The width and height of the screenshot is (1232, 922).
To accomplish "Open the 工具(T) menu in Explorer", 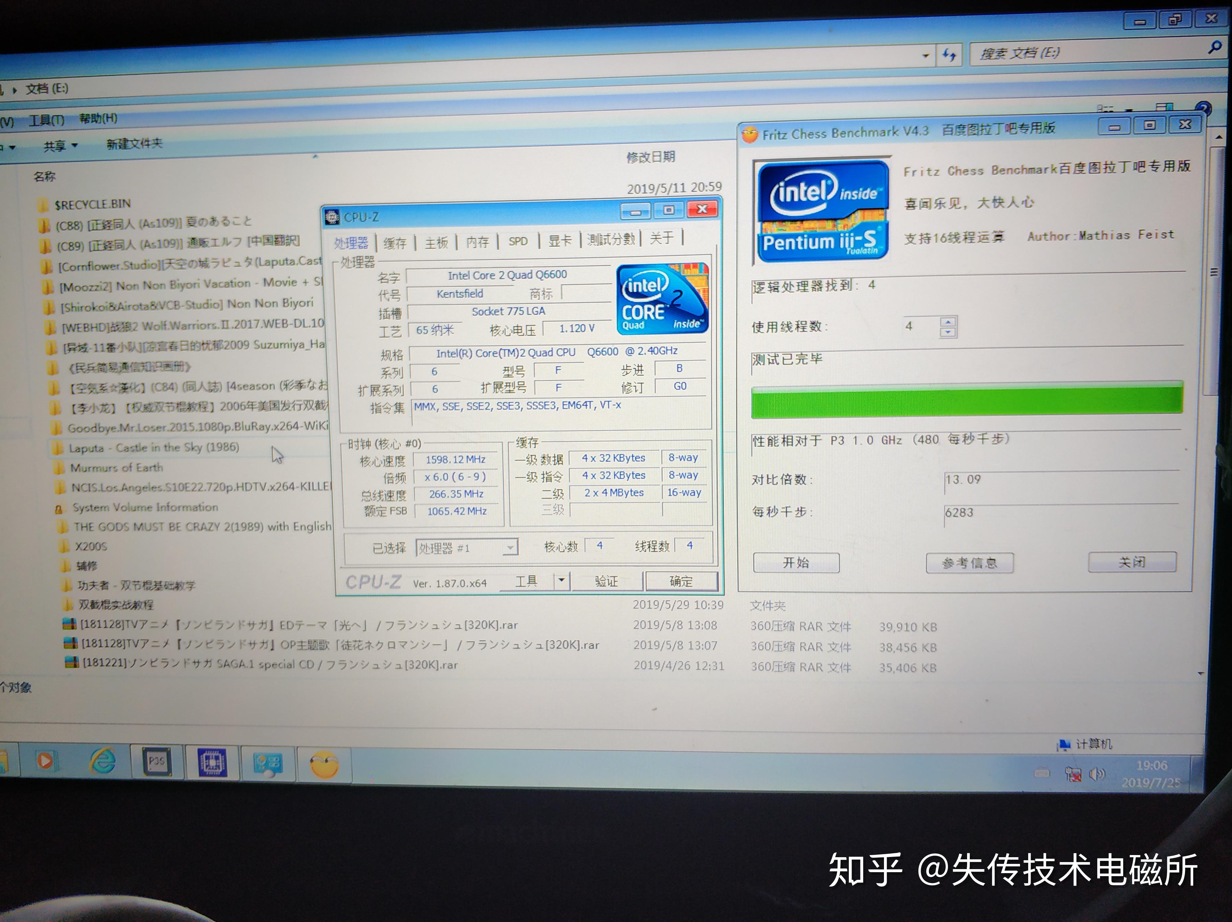I will (x=47, y=120).
